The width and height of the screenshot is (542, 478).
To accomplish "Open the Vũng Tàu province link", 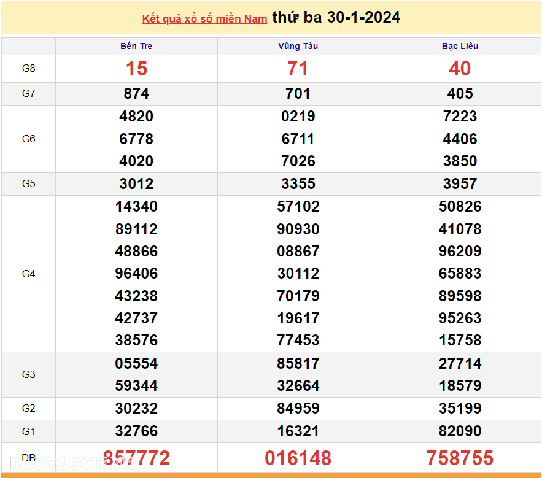I will pos(298,46).
